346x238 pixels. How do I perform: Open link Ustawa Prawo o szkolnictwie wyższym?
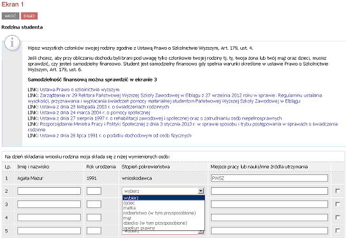(x=80, y=90)
